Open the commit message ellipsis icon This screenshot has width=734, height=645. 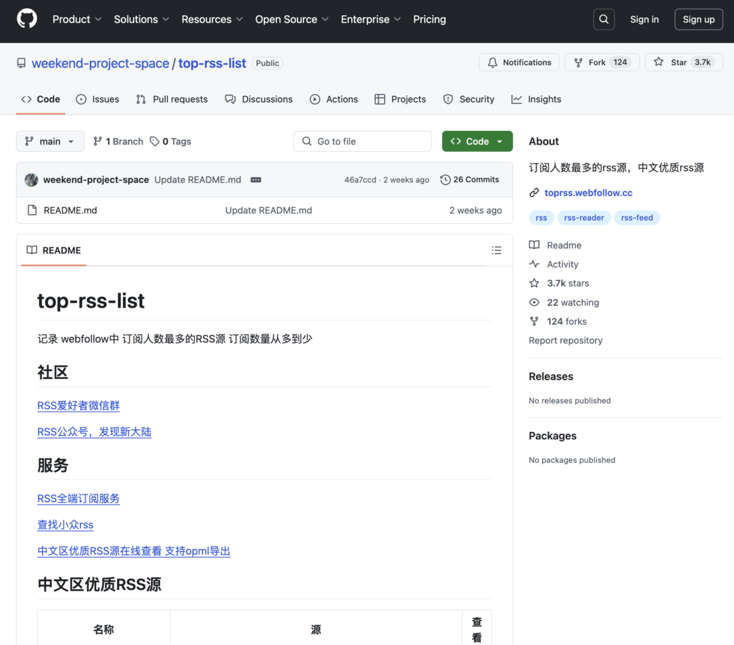[256, 180]
